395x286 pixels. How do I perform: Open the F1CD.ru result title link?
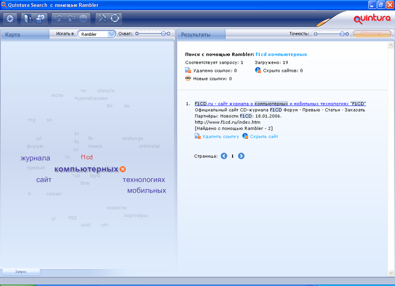[x=280, y=103]
